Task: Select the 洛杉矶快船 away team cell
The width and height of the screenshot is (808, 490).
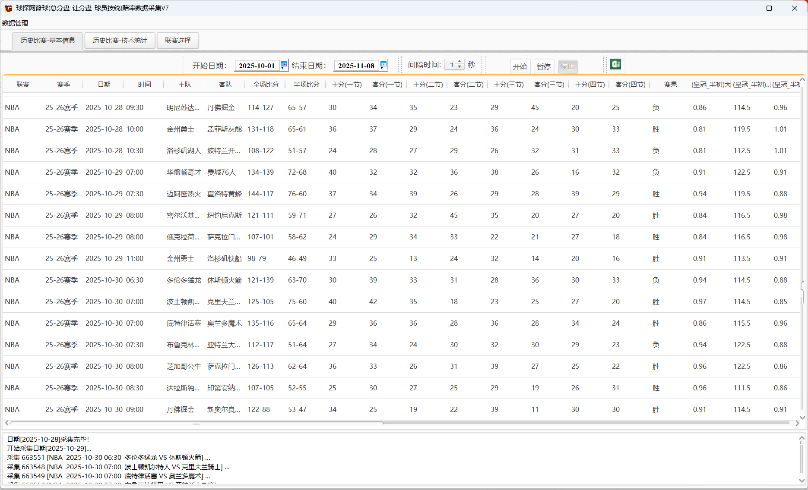Action: 225,258
